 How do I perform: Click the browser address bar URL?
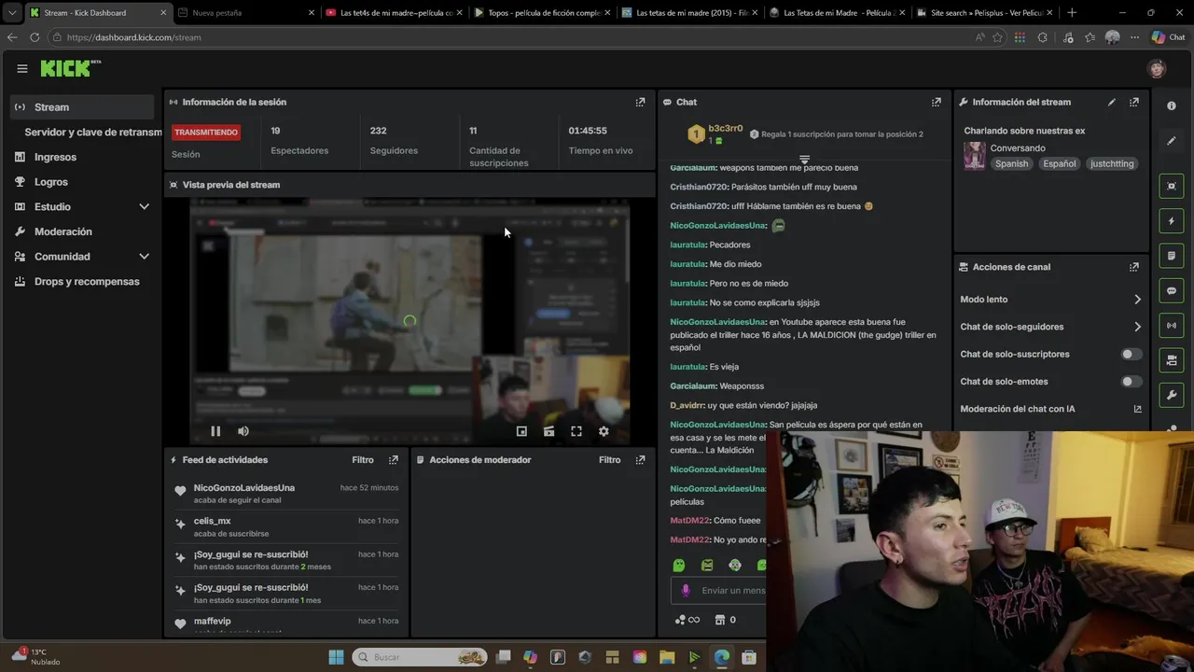(133, 37)
